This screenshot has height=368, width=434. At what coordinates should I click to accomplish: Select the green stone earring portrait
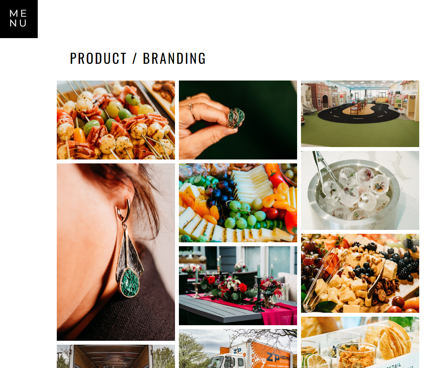click(x=116, y=252)
